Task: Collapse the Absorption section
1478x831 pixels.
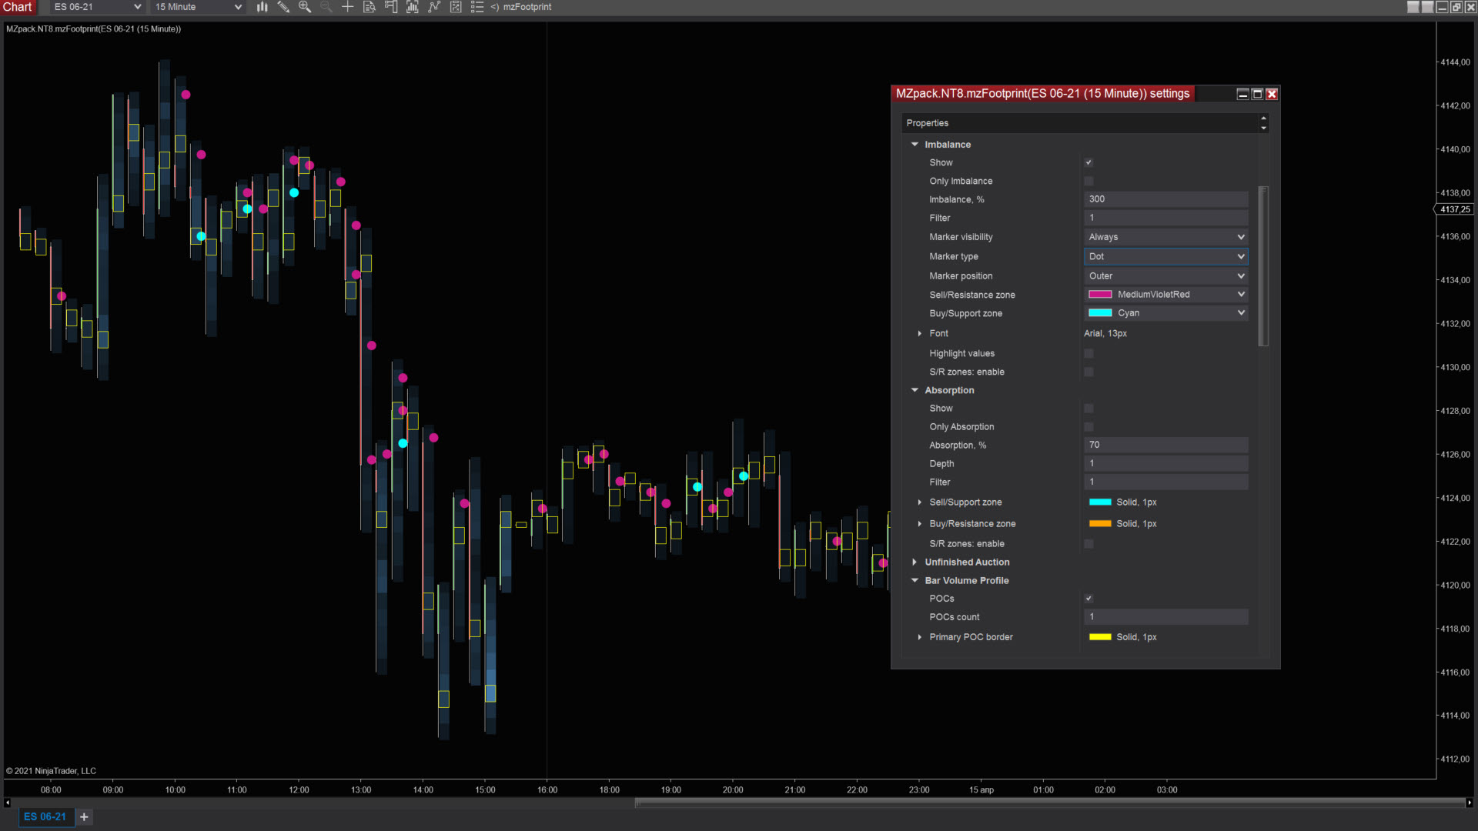Action: tap(915, 390)
